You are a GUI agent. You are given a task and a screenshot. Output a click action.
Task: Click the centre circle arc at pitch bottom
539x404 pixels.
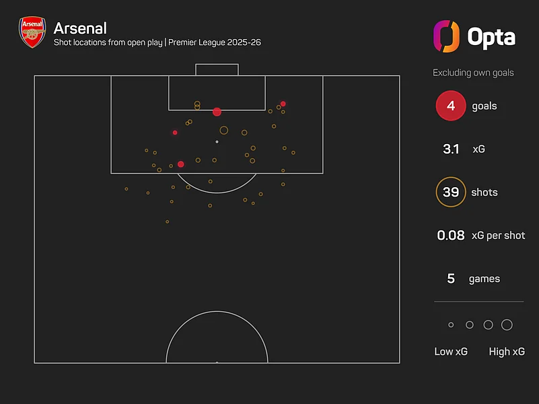(217, 337)
